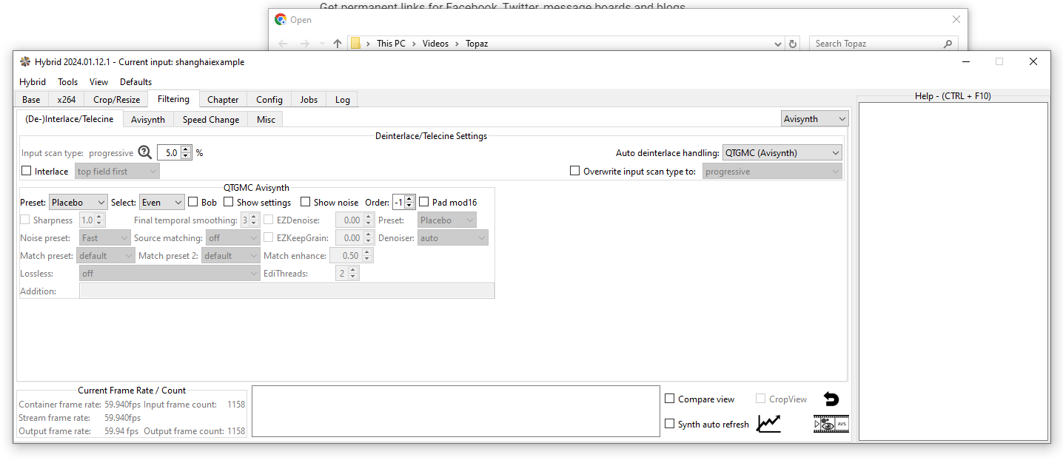Open the Hybrid menu
The image size is (1063, 463).
click(33, 82)
